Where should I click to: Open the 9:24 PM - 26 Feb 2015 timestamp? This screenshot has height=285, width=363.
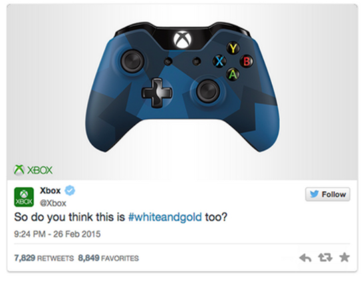pyautogui.click(x=57, y=234)
